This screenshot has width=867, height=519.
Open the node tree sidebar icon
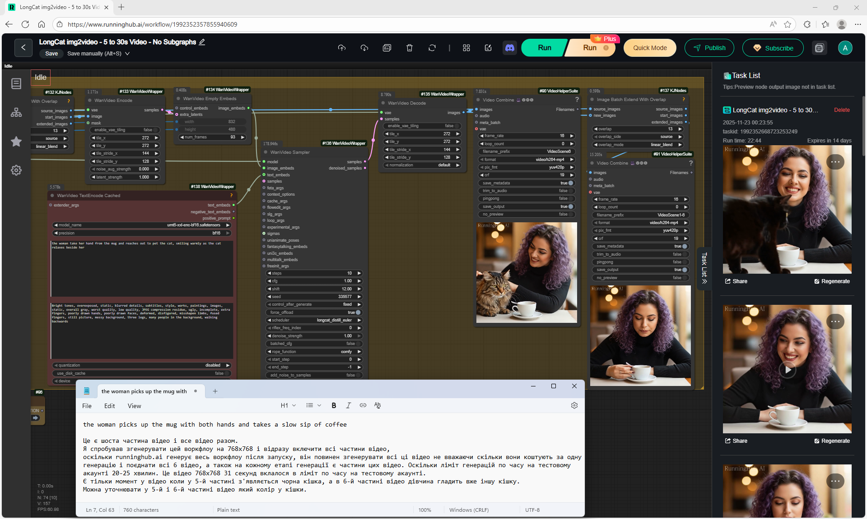click(x=16, y=113)
